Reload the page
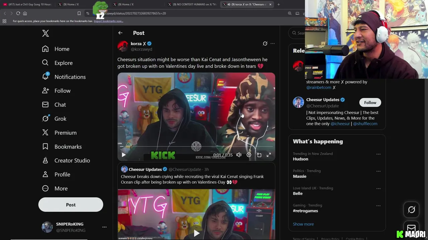 [x=18, y=13]
